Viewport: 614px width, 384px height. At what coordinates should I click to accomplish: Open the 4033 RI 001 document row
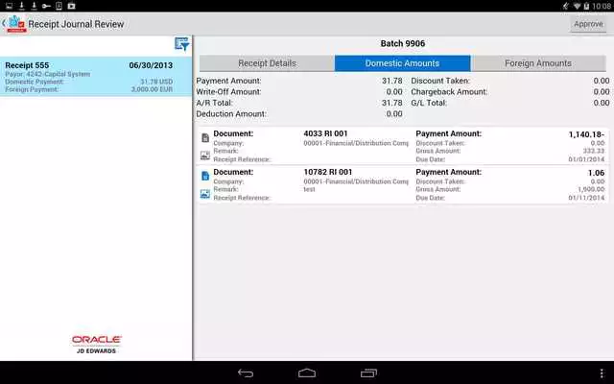[x=403, y=146]
